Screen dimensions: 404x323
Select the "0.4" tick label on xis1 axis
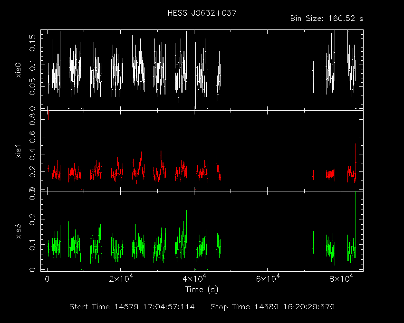pyautogui.click(x=32, y=154)
